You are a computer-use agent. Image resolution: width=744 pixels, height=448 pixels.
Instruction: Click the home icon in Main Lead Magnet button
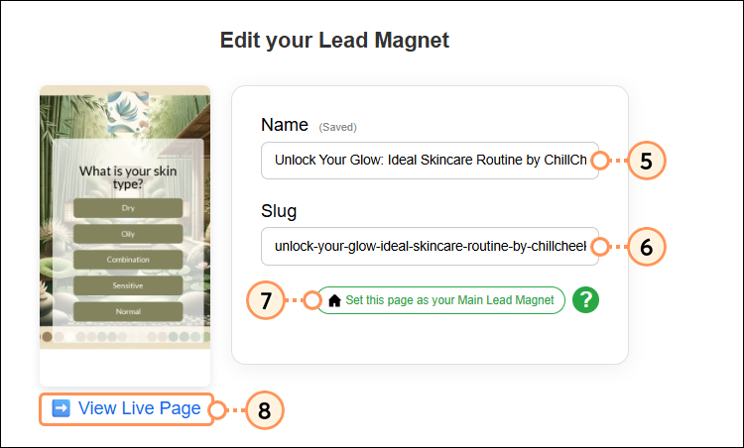click(334, 300)
